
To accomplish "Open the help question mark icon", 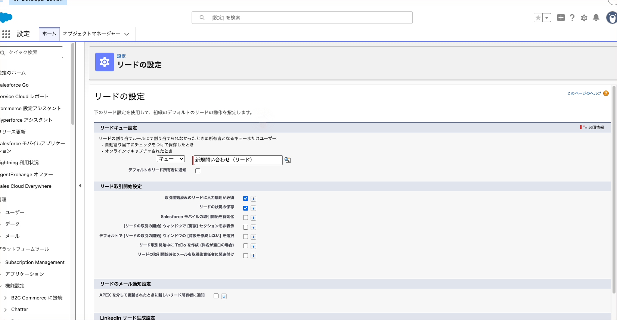I will coord(572,18).
